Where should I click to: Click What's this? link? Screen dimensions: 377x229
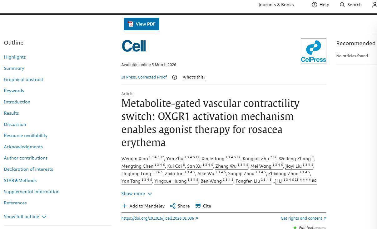click(x=194, y=77)
